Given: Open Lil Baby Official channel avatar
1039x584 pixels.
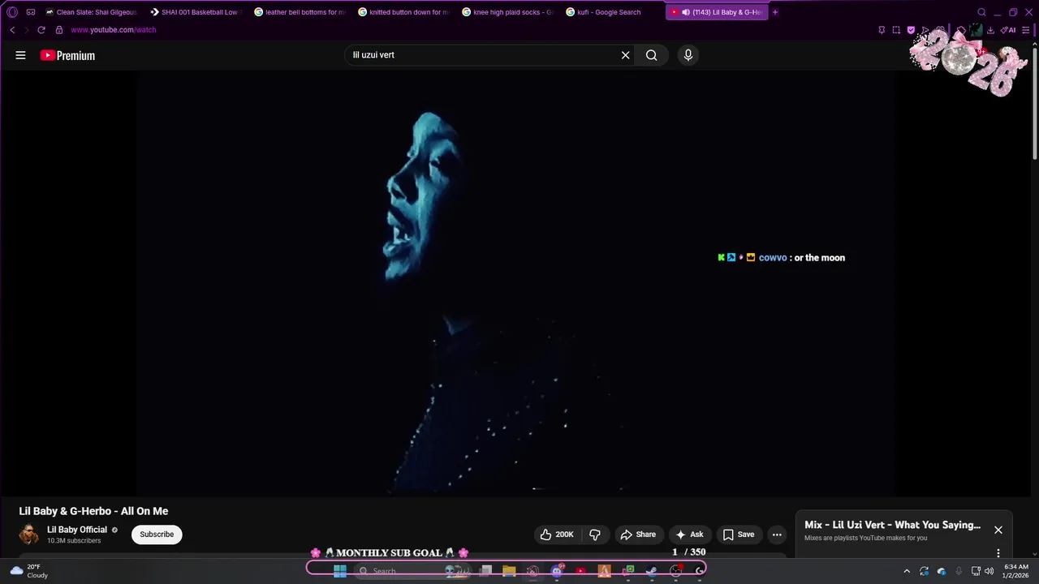Looking at the screenshot, I should pyautogui.click(x=29, y=535).
